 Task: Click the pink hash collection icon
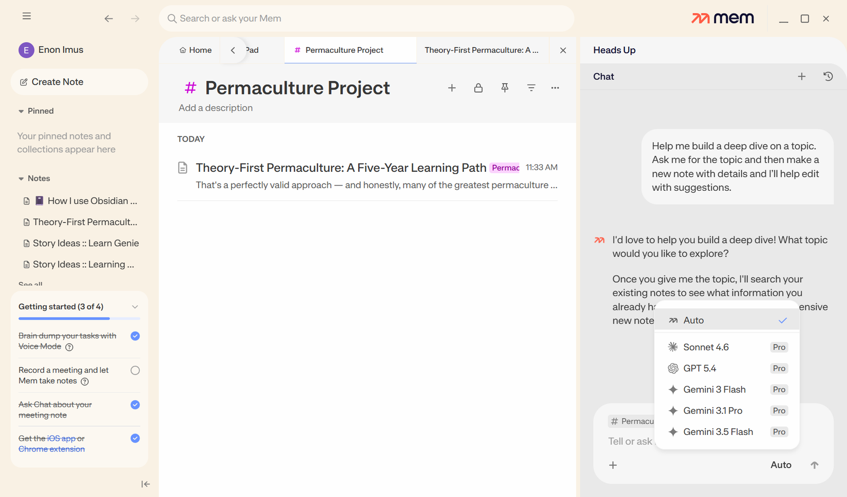click(x=190, y=88)
